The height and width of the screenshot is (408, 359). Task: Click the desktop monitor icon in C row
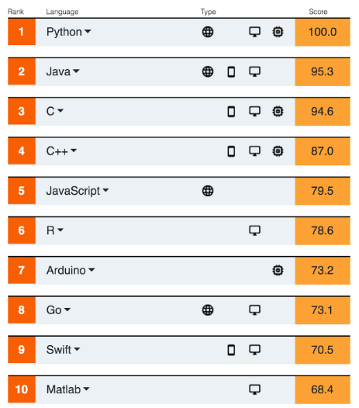[x=254, y=112]
